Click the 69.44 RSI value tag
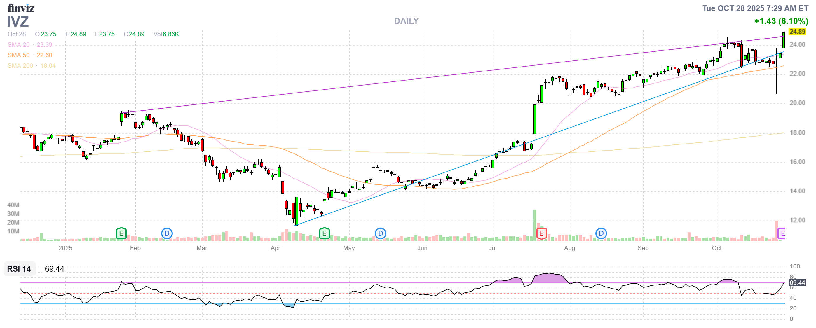The image size is (816, 328). (797, 282)
